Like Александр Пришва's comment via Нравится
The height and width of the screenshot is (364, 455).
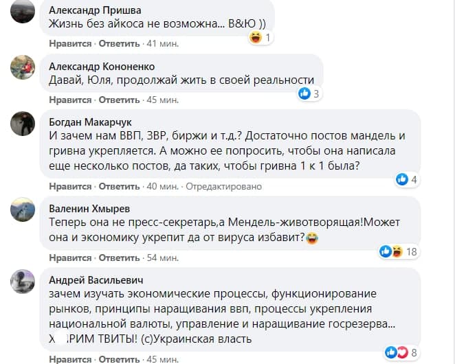pyautogui.click(x=70, y=44)
